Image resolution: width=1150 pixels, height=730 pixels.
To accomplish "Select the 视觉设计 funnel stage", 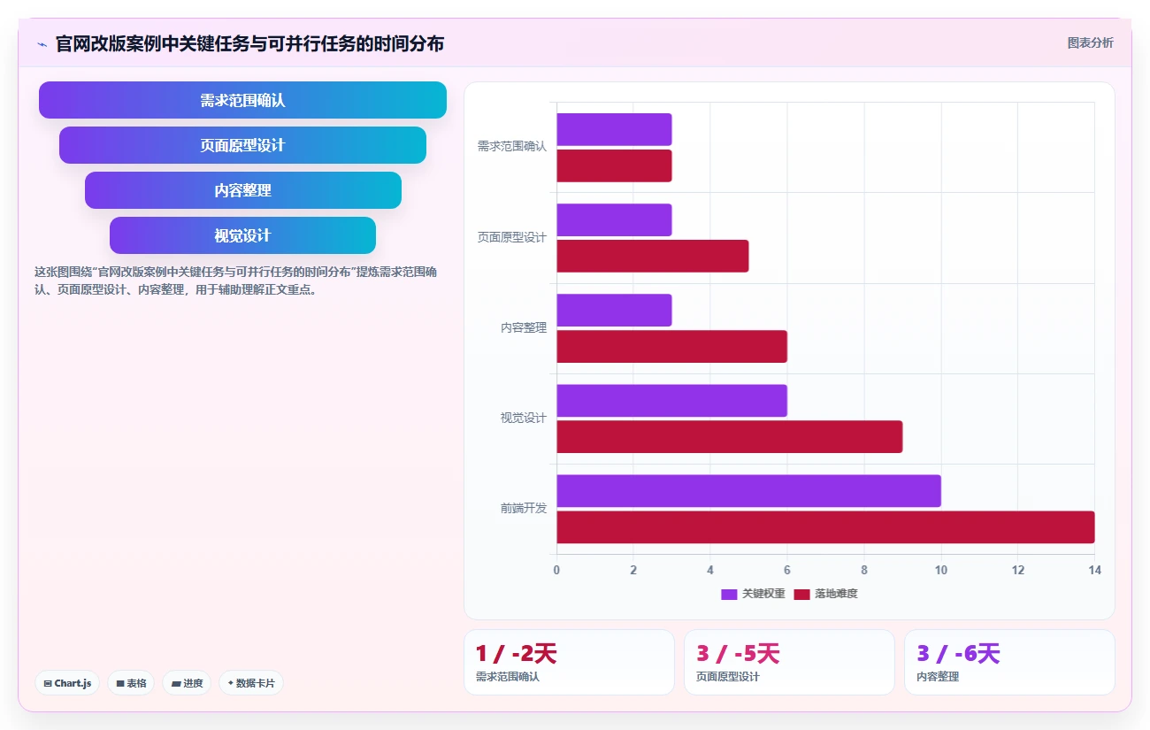I will tap(242, 235).
